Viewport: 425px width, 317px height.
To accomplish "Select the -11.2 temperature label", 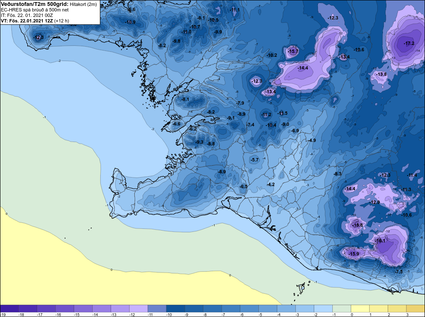I will tap(266, 114).
